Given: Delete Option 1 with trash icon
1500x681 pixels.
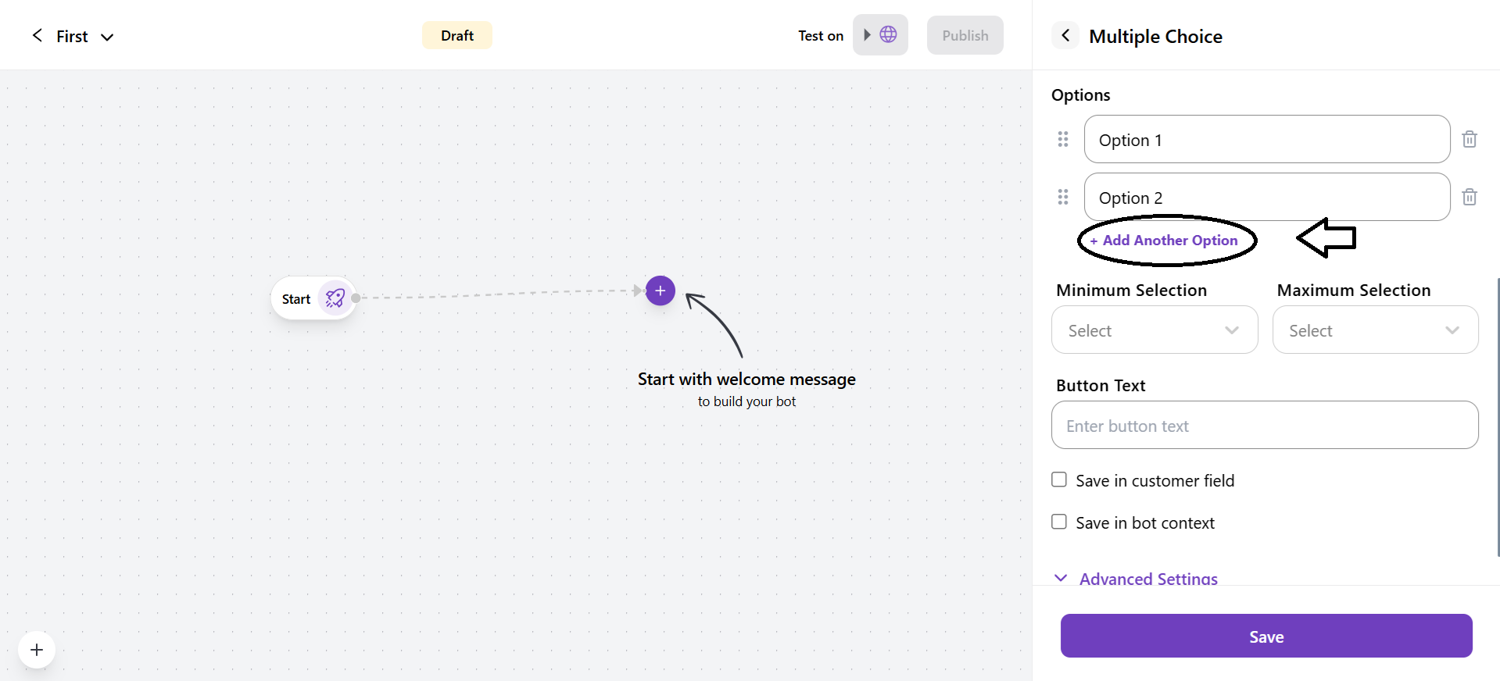Looking at the screenshot, I should pos(1469,139).
